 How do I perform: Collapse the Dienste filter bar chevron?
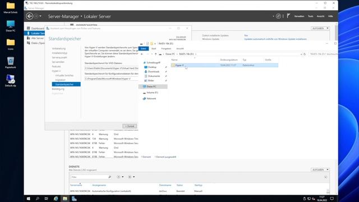pyautogui.click(x=325, y=177)
